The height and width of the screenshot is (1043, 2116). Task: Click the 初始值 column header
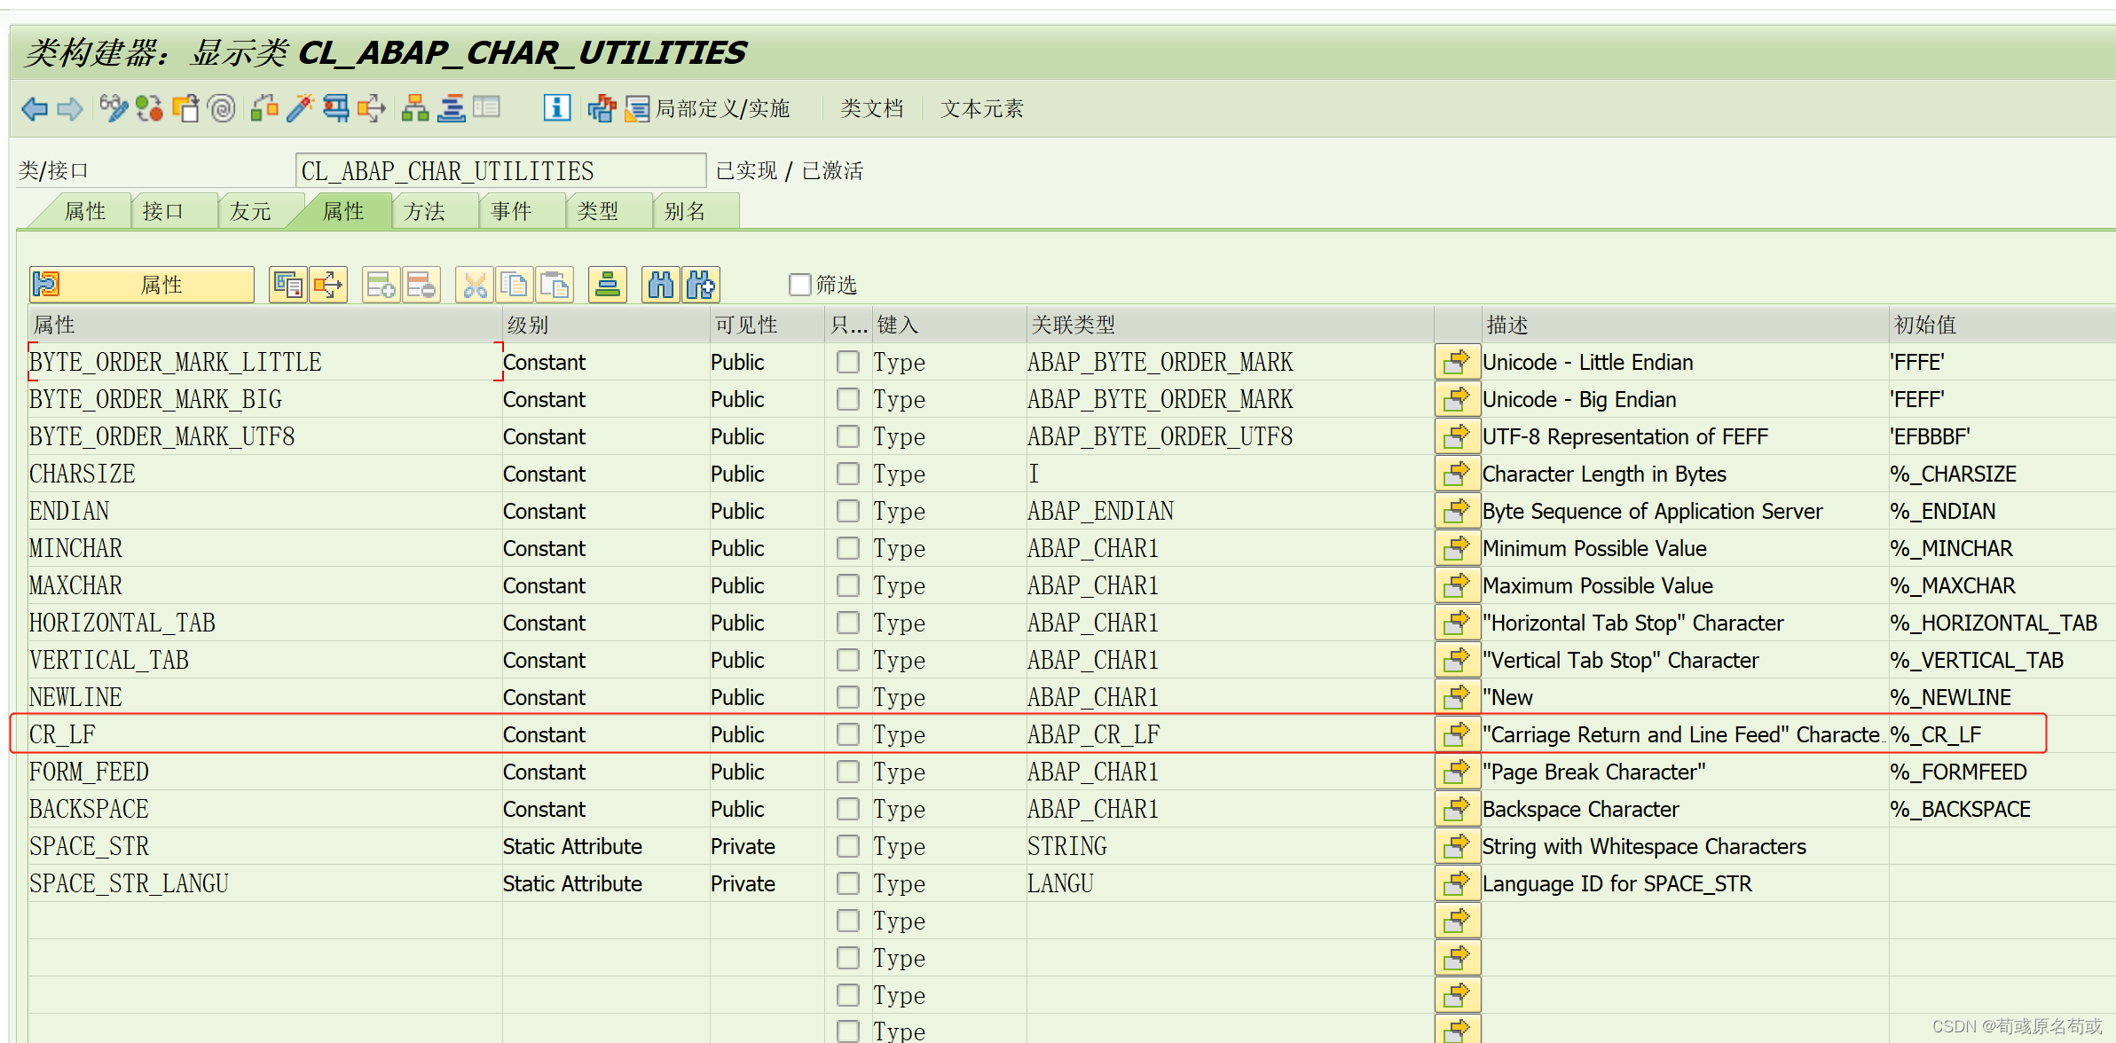[x=2002, y=325]
